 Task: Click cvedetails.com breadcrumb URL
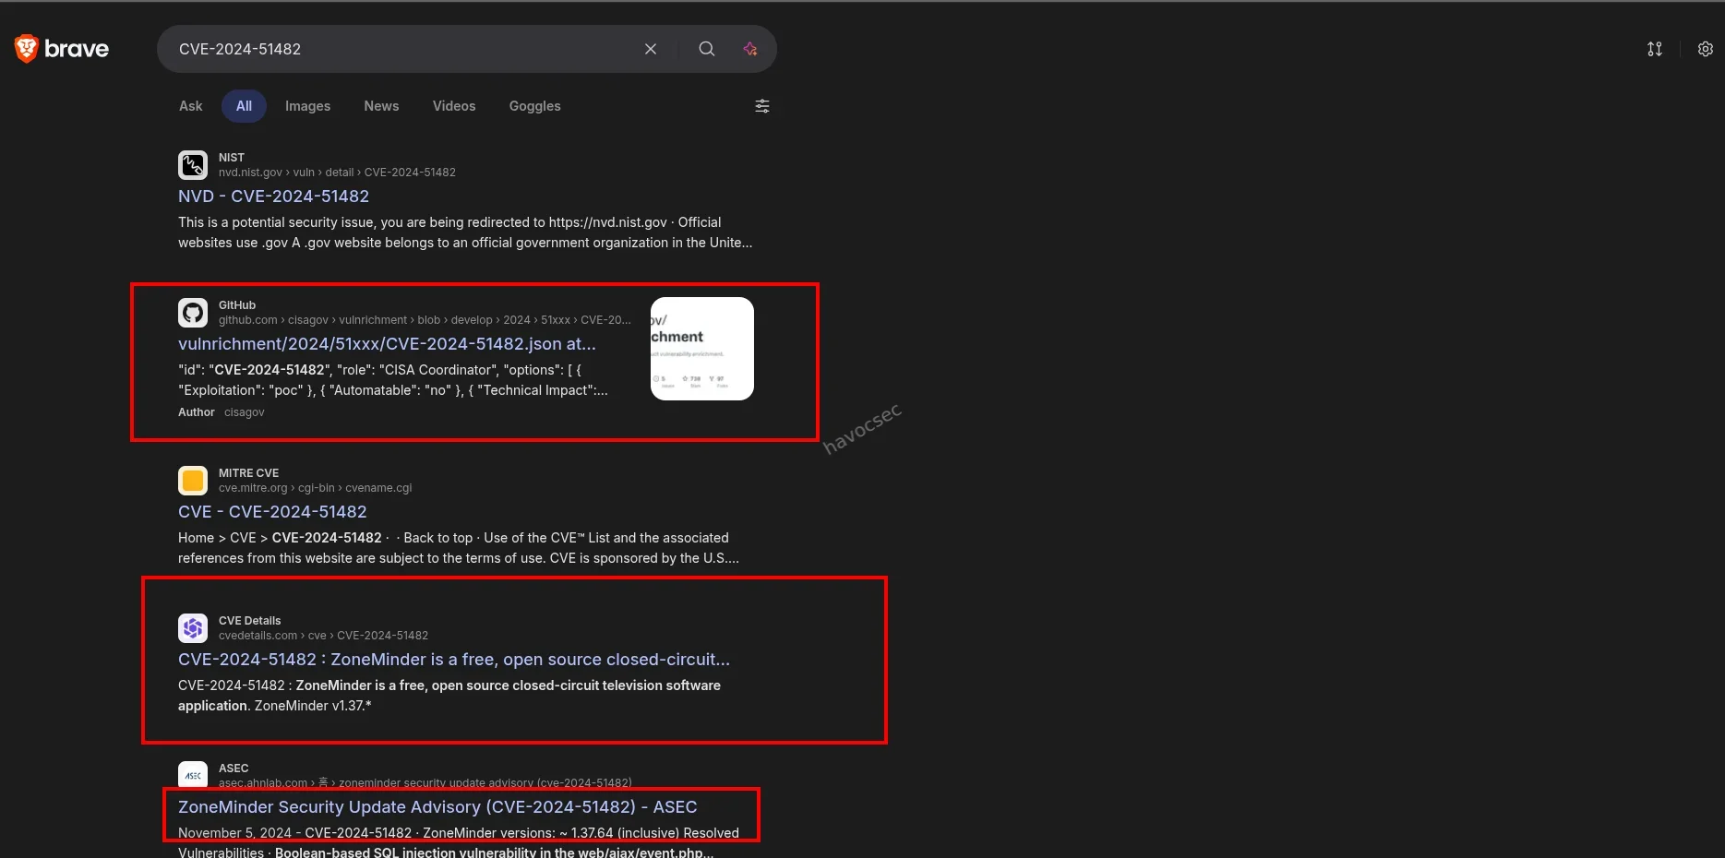click(x=323, y=636)
